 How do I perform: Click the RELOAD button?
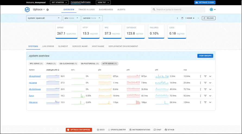[209, 18]
